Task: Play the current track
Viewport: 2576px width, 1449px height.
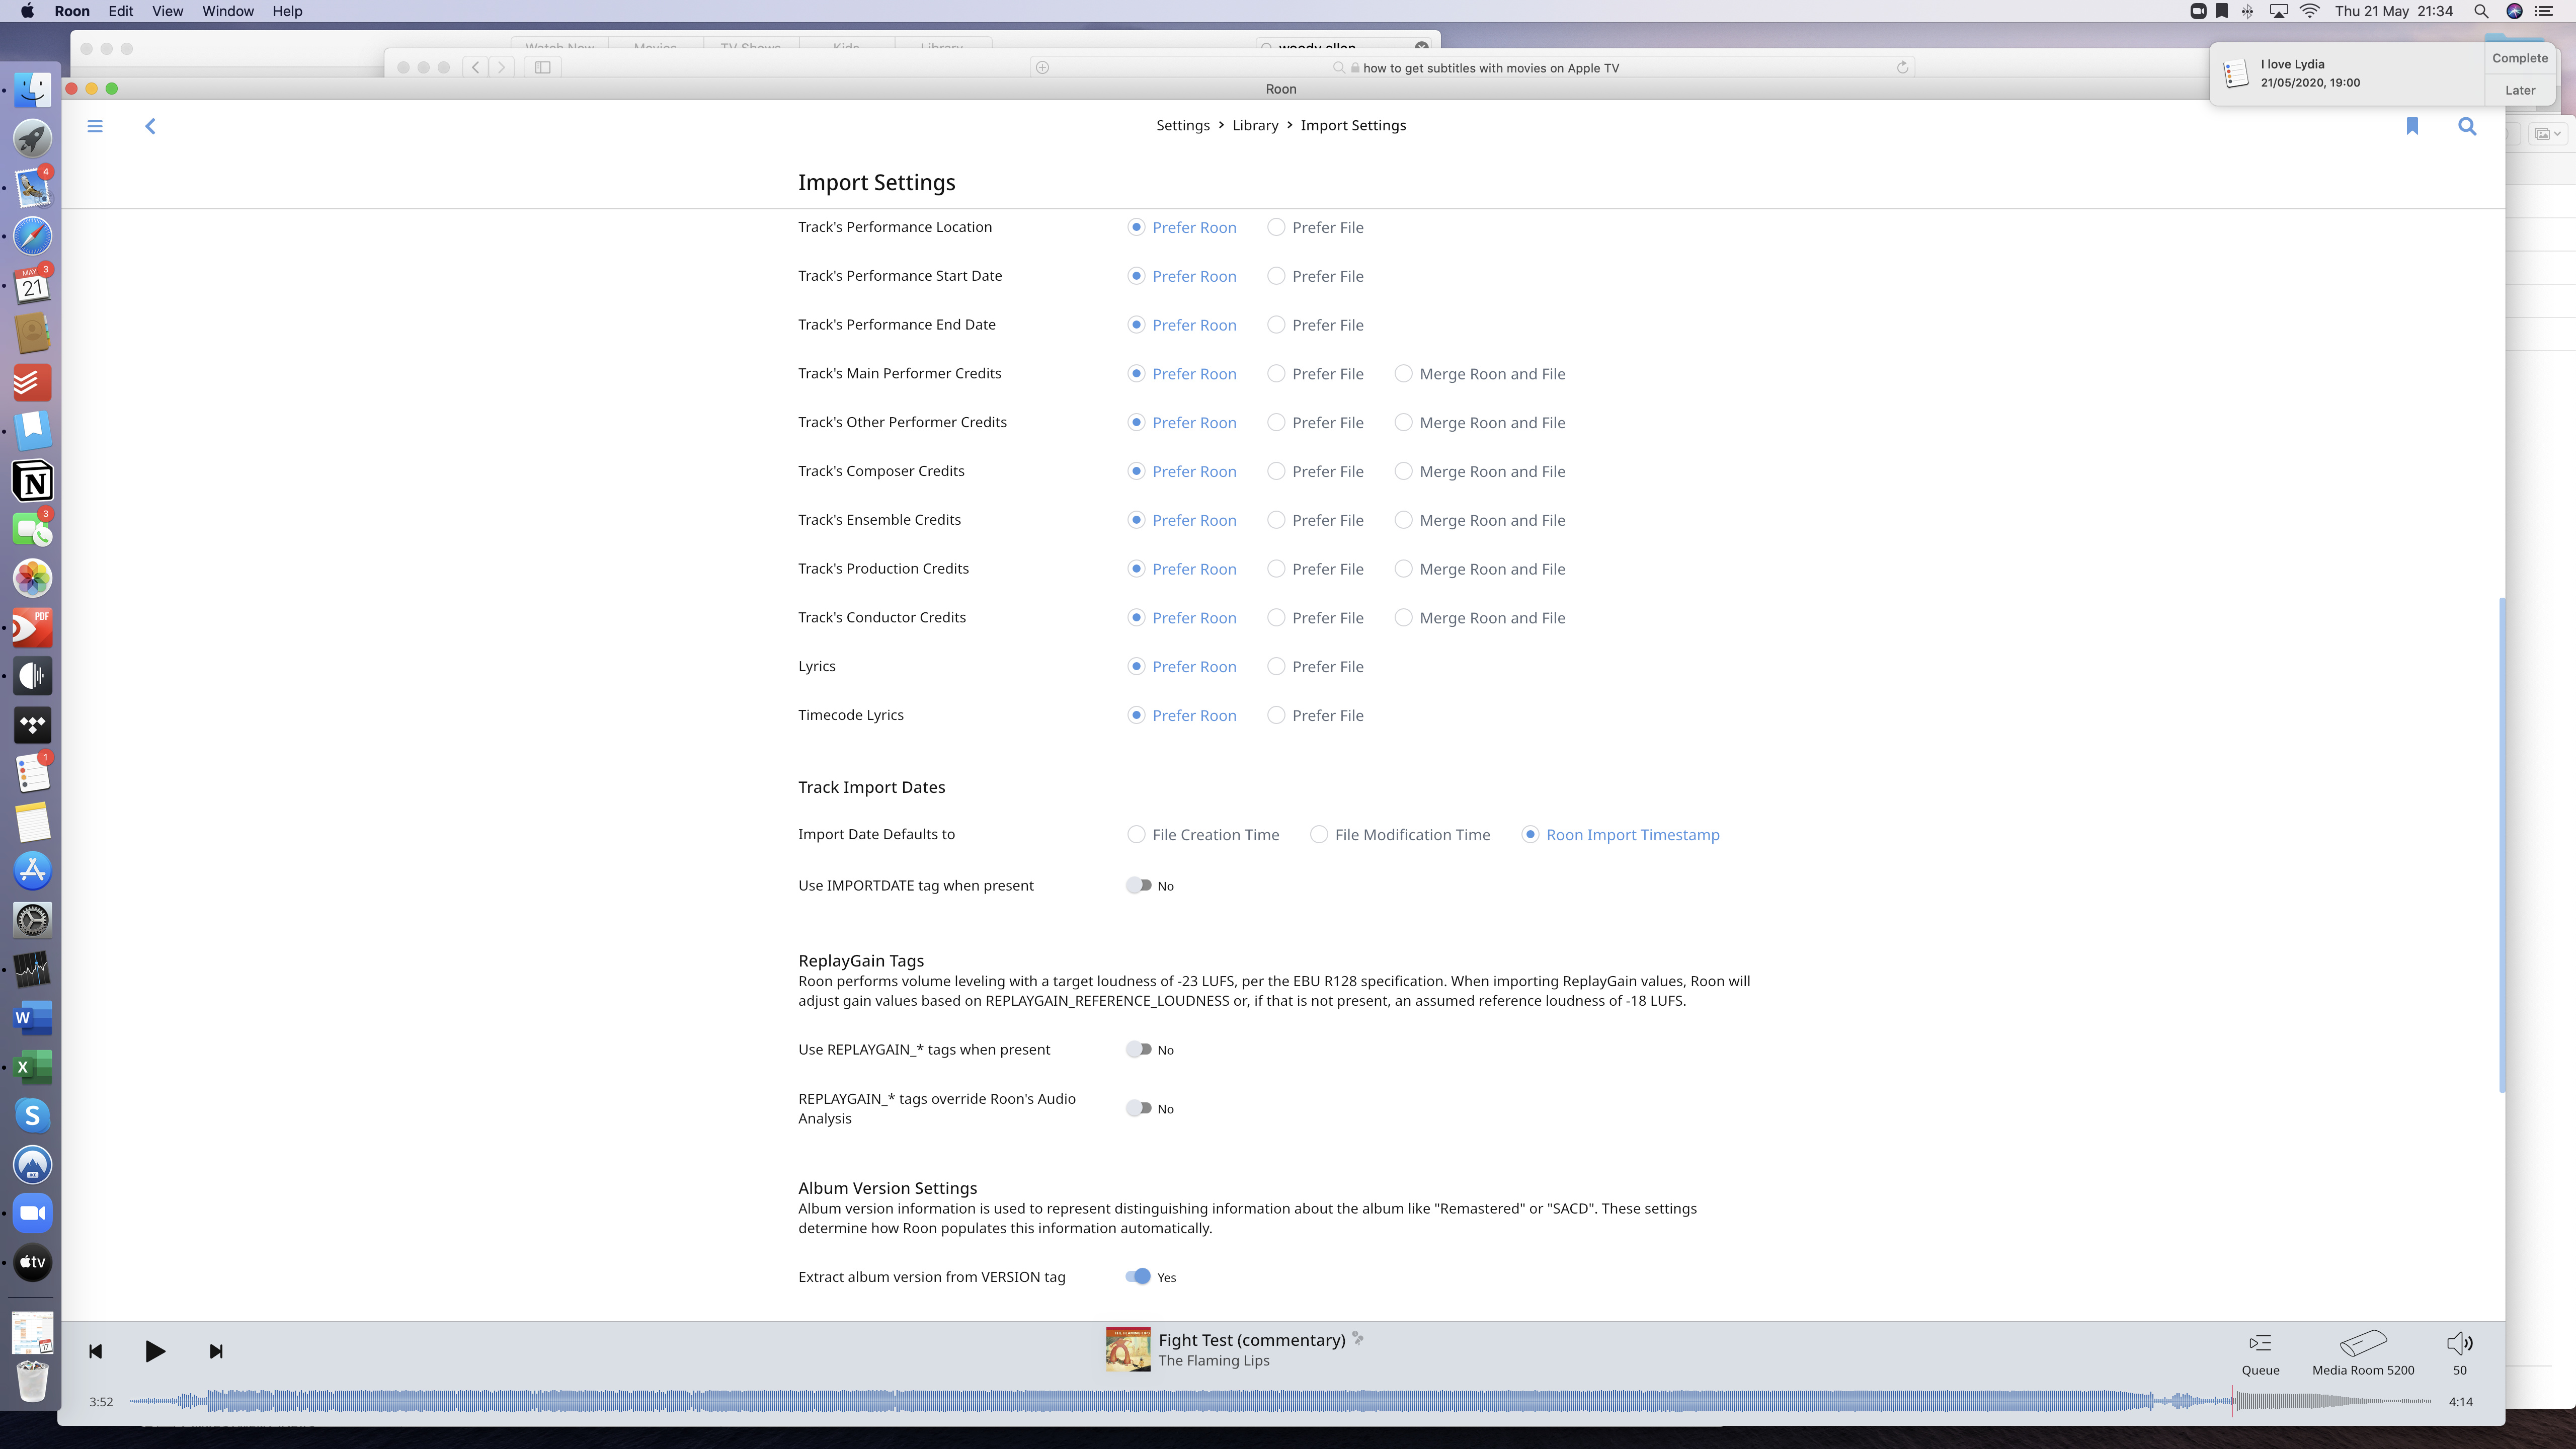Action: coord(155,1351)
